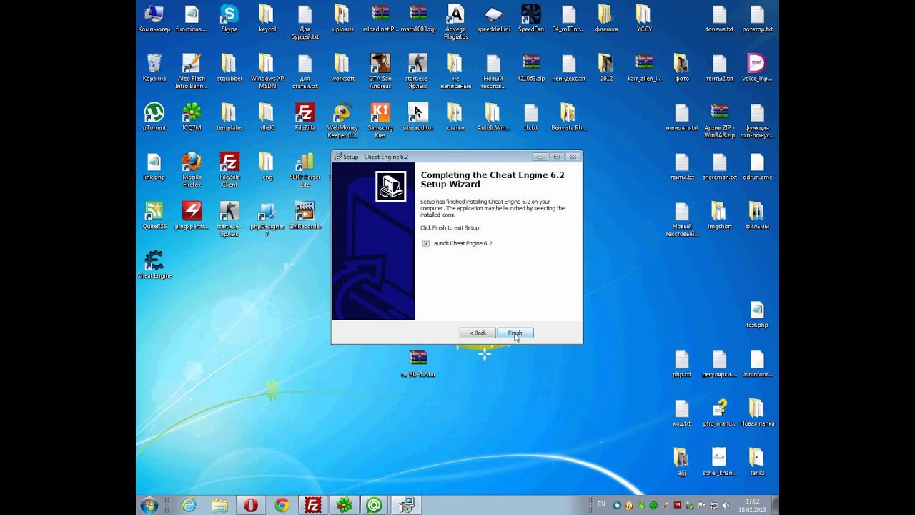The height and width of the screenshot is (515, 915).
Task: Select the GTA San Andreas shortcut
Action: point(380,71)
